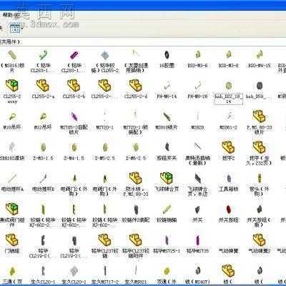Select the MS861-2 part file

228,117
